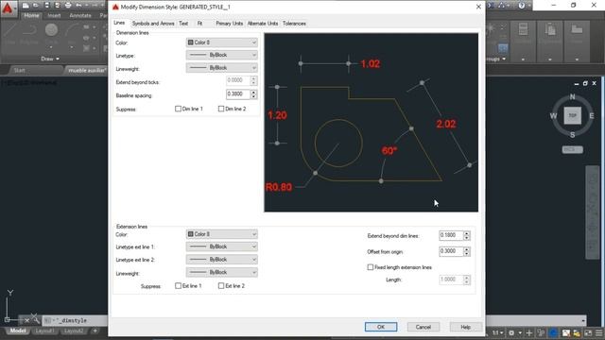
Task: Click the Offset from origin value field
Action: click(x=451, y=251)
